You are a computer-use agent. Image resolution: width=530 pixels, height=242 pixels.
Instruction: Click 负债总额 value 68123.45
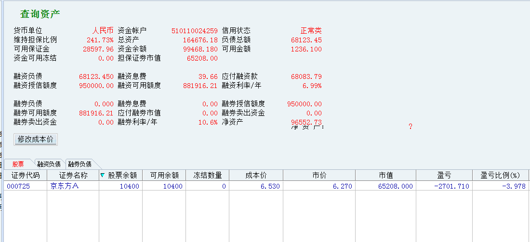coord(306,40)
